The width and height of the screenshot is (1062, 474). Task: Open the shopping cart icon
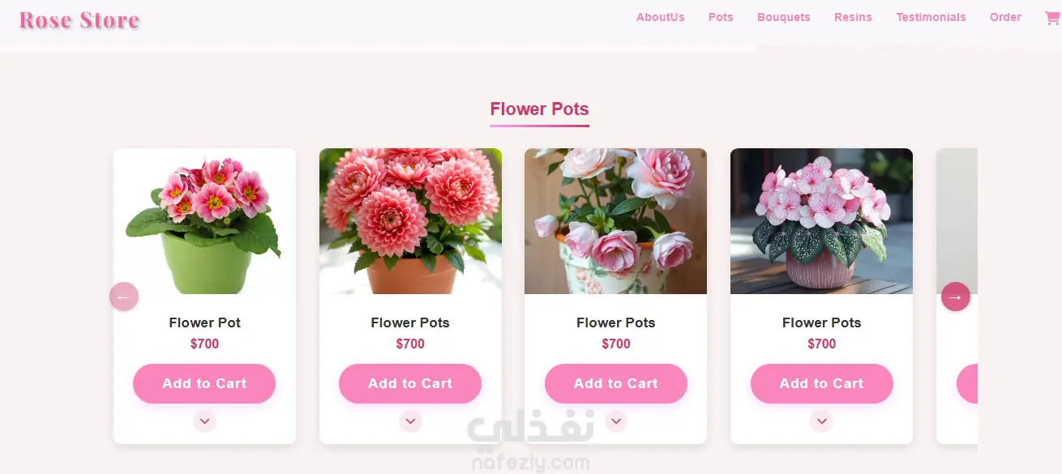1052,18
